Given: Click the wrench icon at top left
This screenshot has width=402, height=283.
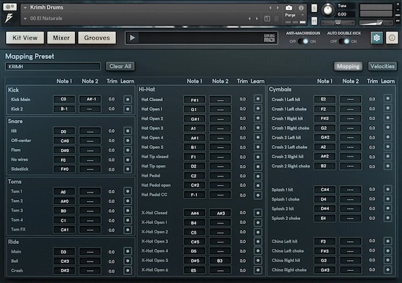Looking at the screenshot, I should [10, 7].
